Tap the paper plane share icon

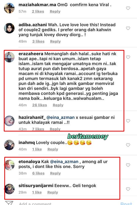(x=9, y=203)
